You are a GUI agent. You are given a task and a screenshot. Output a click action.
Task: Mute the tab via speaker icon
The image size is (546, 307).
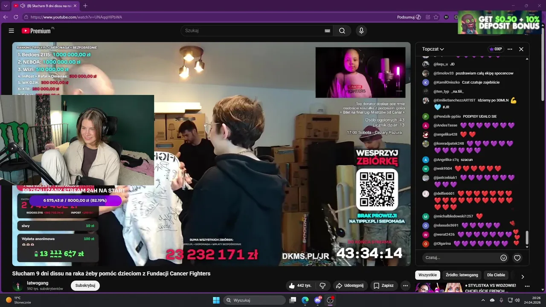(x=22, y=6)
